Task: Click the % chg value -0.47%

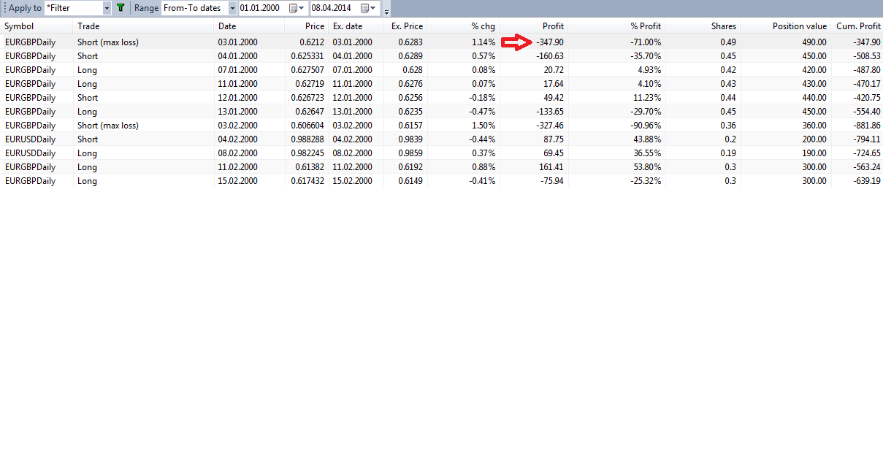Action: [x=482, y=112]
